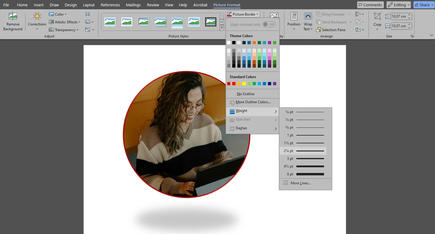Screen dimensions: 435x234
Task: Click the shape width input field
Action: 399,26
